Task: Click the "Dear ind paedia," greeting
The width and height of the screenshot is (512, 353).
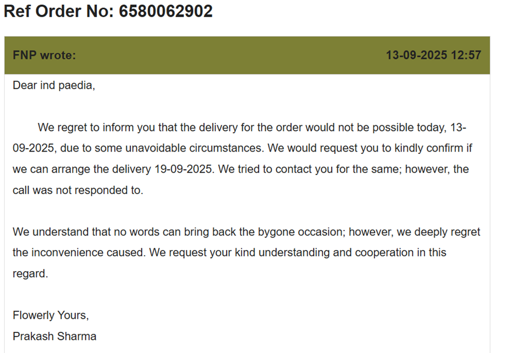Action: pyautogui.click(x=53, y=86)
